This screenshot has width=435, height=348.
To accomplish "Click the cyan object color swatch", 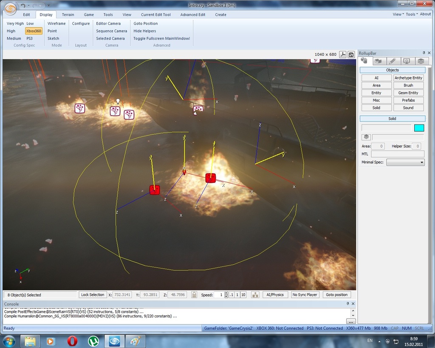I will 419,128.
